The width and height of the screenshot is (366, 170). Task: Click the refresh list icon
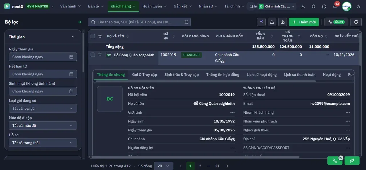coord(356,22)
